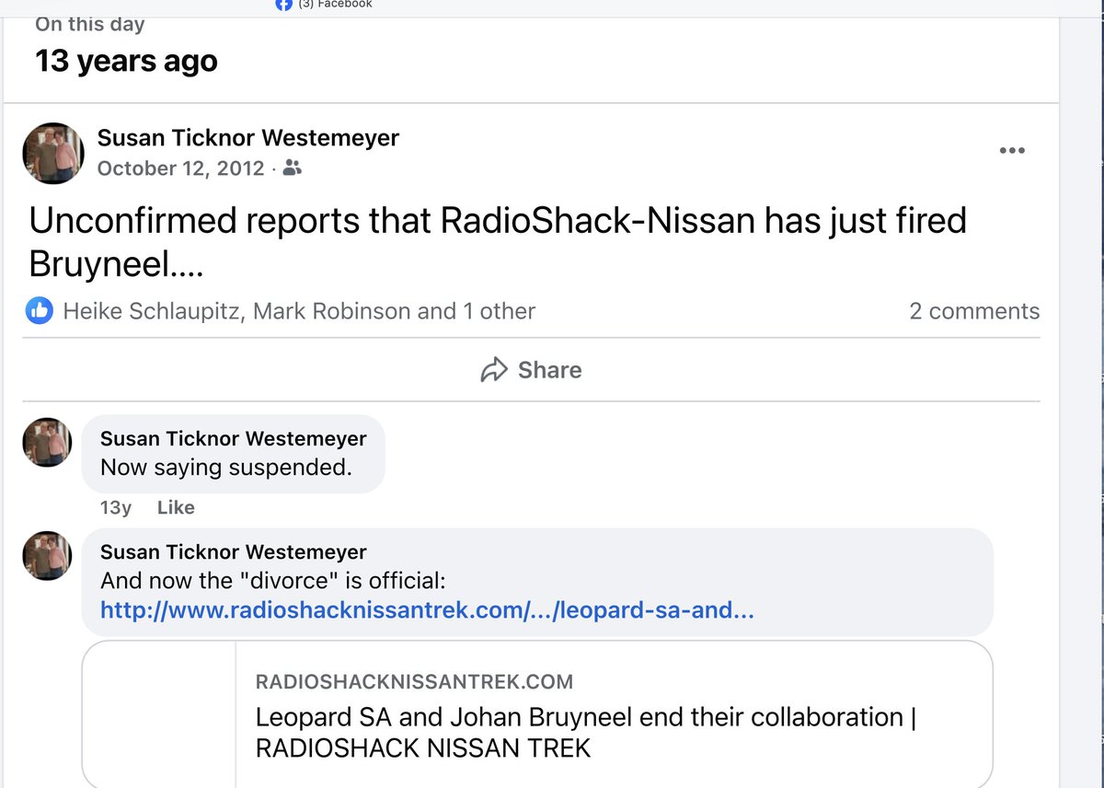The image size is (1104, 788).
Task: Open the 13y timestamp under first comment
Action: pos(116,507)
